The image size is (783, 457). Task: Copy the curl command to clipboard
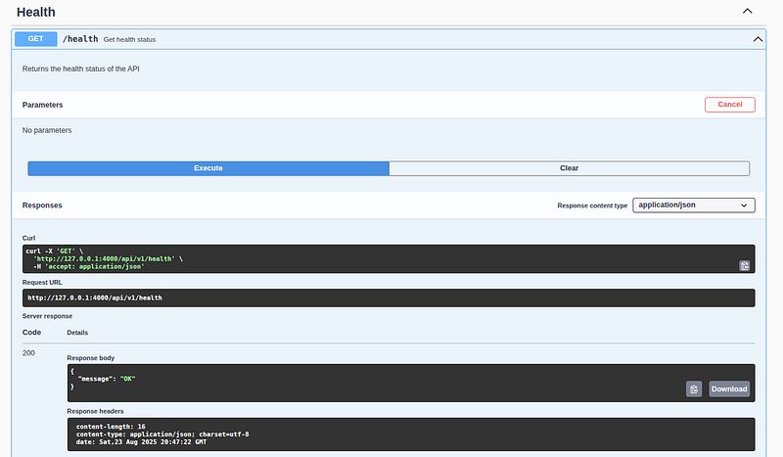744,266
